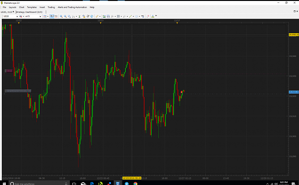Click the grid table toolbar icon
The height and width of the screenshot is (185, 299).
pyautogui.click(x=118, y=16)
